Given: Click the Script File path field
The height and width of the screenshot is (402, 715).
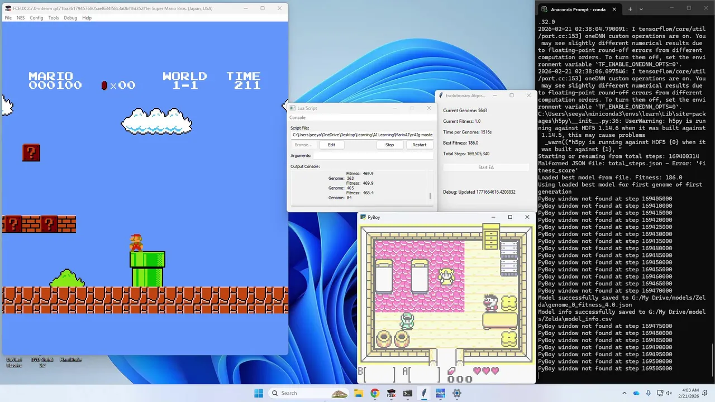Looking at the screenshot, I should point(362,135).
